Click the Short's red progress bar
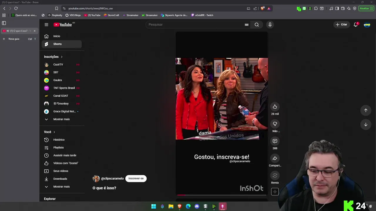This screenshot has width=376, height=211. tap(222, 195)
